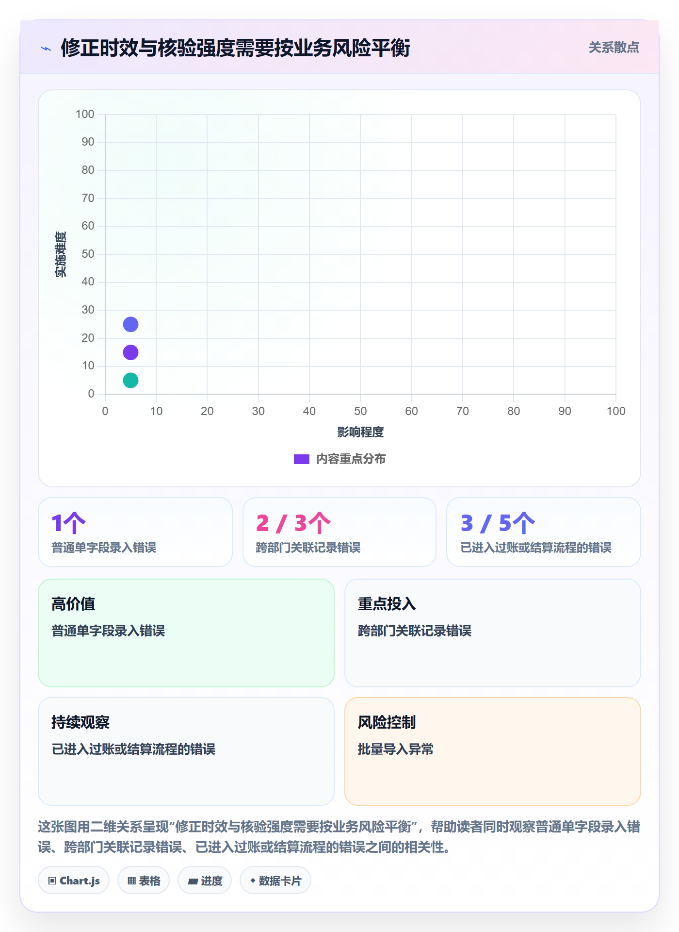The image size is (679, 932).
Task: Click the diamond icon in the 数据卡片 chip
Action: [x=253, y=881]
